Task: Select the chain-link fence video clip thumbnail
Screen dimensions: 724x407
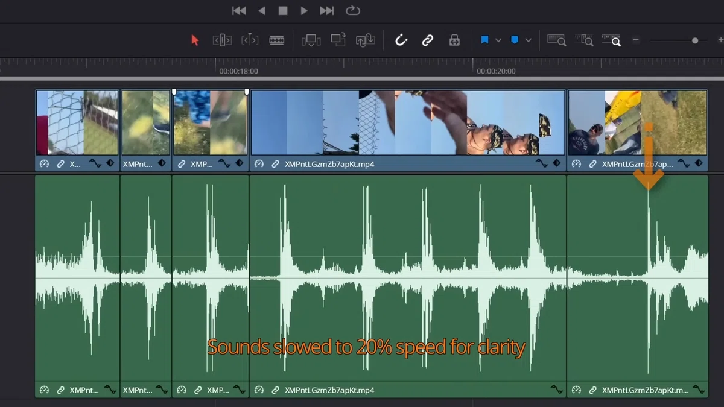Action: 78,123
